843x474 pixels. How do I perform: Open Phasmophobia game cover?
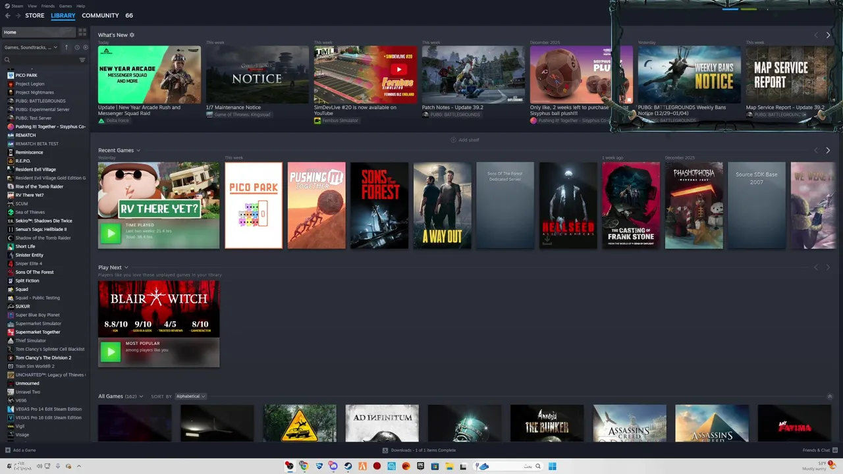point(694,205)
